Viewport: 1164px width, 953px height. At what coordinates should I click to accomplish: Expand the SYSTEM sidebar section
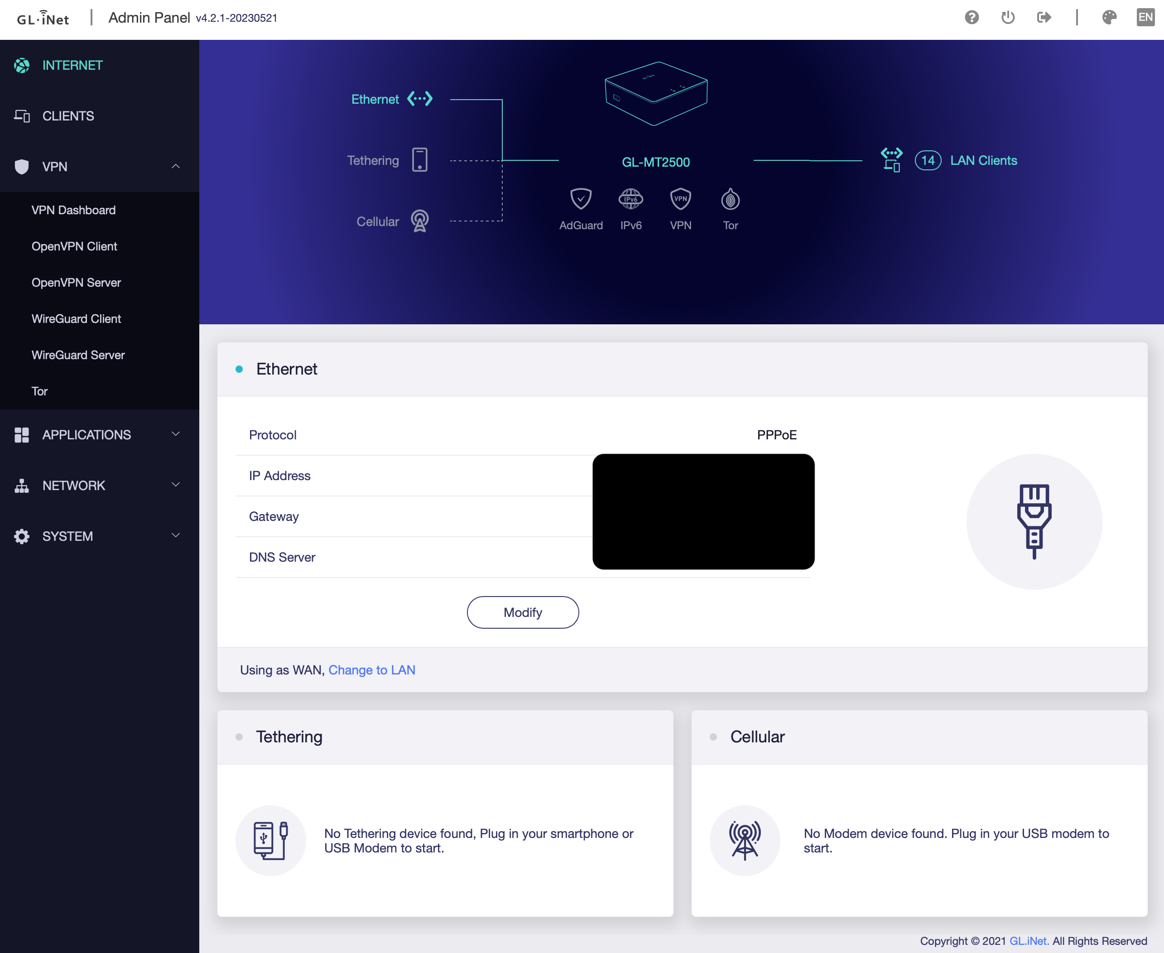[x=176, y=536]
